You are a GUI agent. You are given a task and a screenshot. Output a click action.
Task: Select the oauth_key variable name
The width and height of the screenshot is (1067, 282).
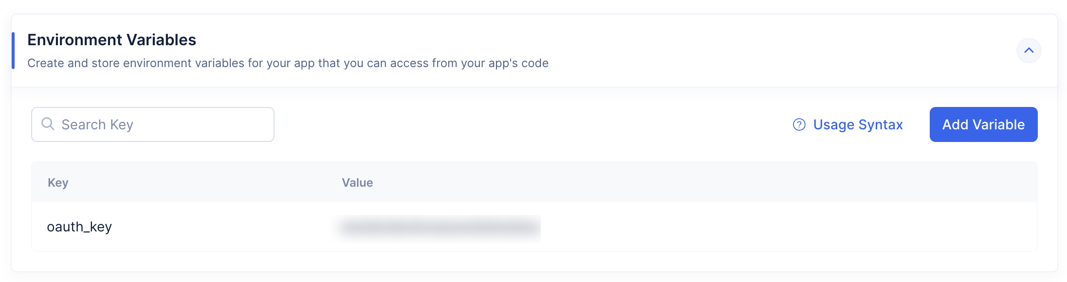tap(79, 227)
